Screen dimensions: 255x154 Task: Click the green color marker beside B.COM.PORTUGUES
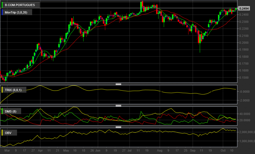point(2,5)
